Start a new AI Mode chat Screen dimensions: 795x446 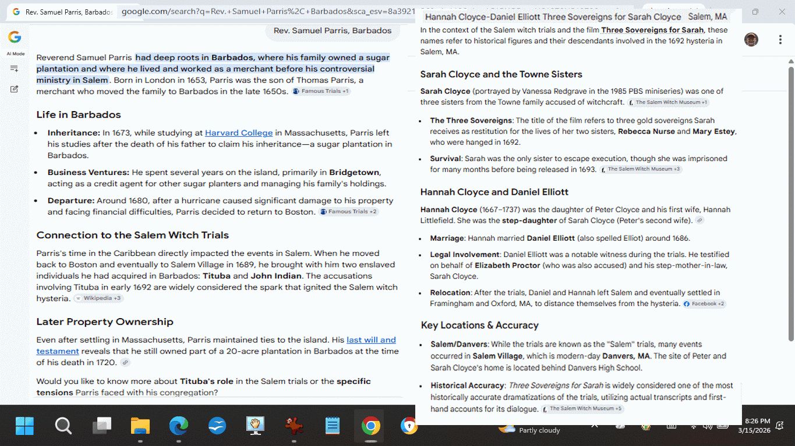pos(15,89)
